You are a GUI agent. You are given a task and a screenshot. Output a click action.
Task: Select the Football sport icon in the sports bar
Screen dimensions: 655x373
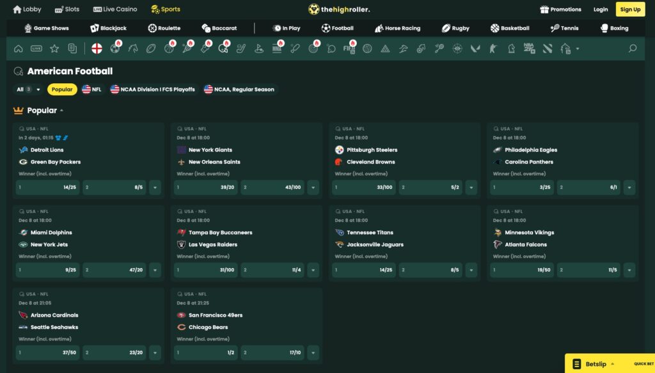coord(114,47)
